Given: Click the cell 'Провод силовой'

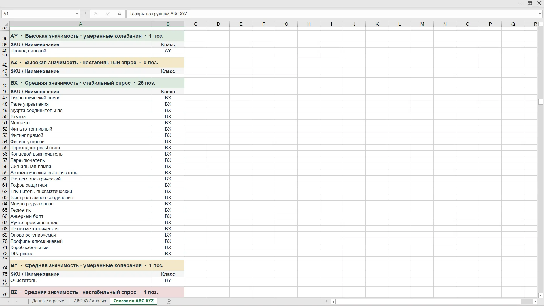Looking at the screenshot, I should (x=80, y=51).
